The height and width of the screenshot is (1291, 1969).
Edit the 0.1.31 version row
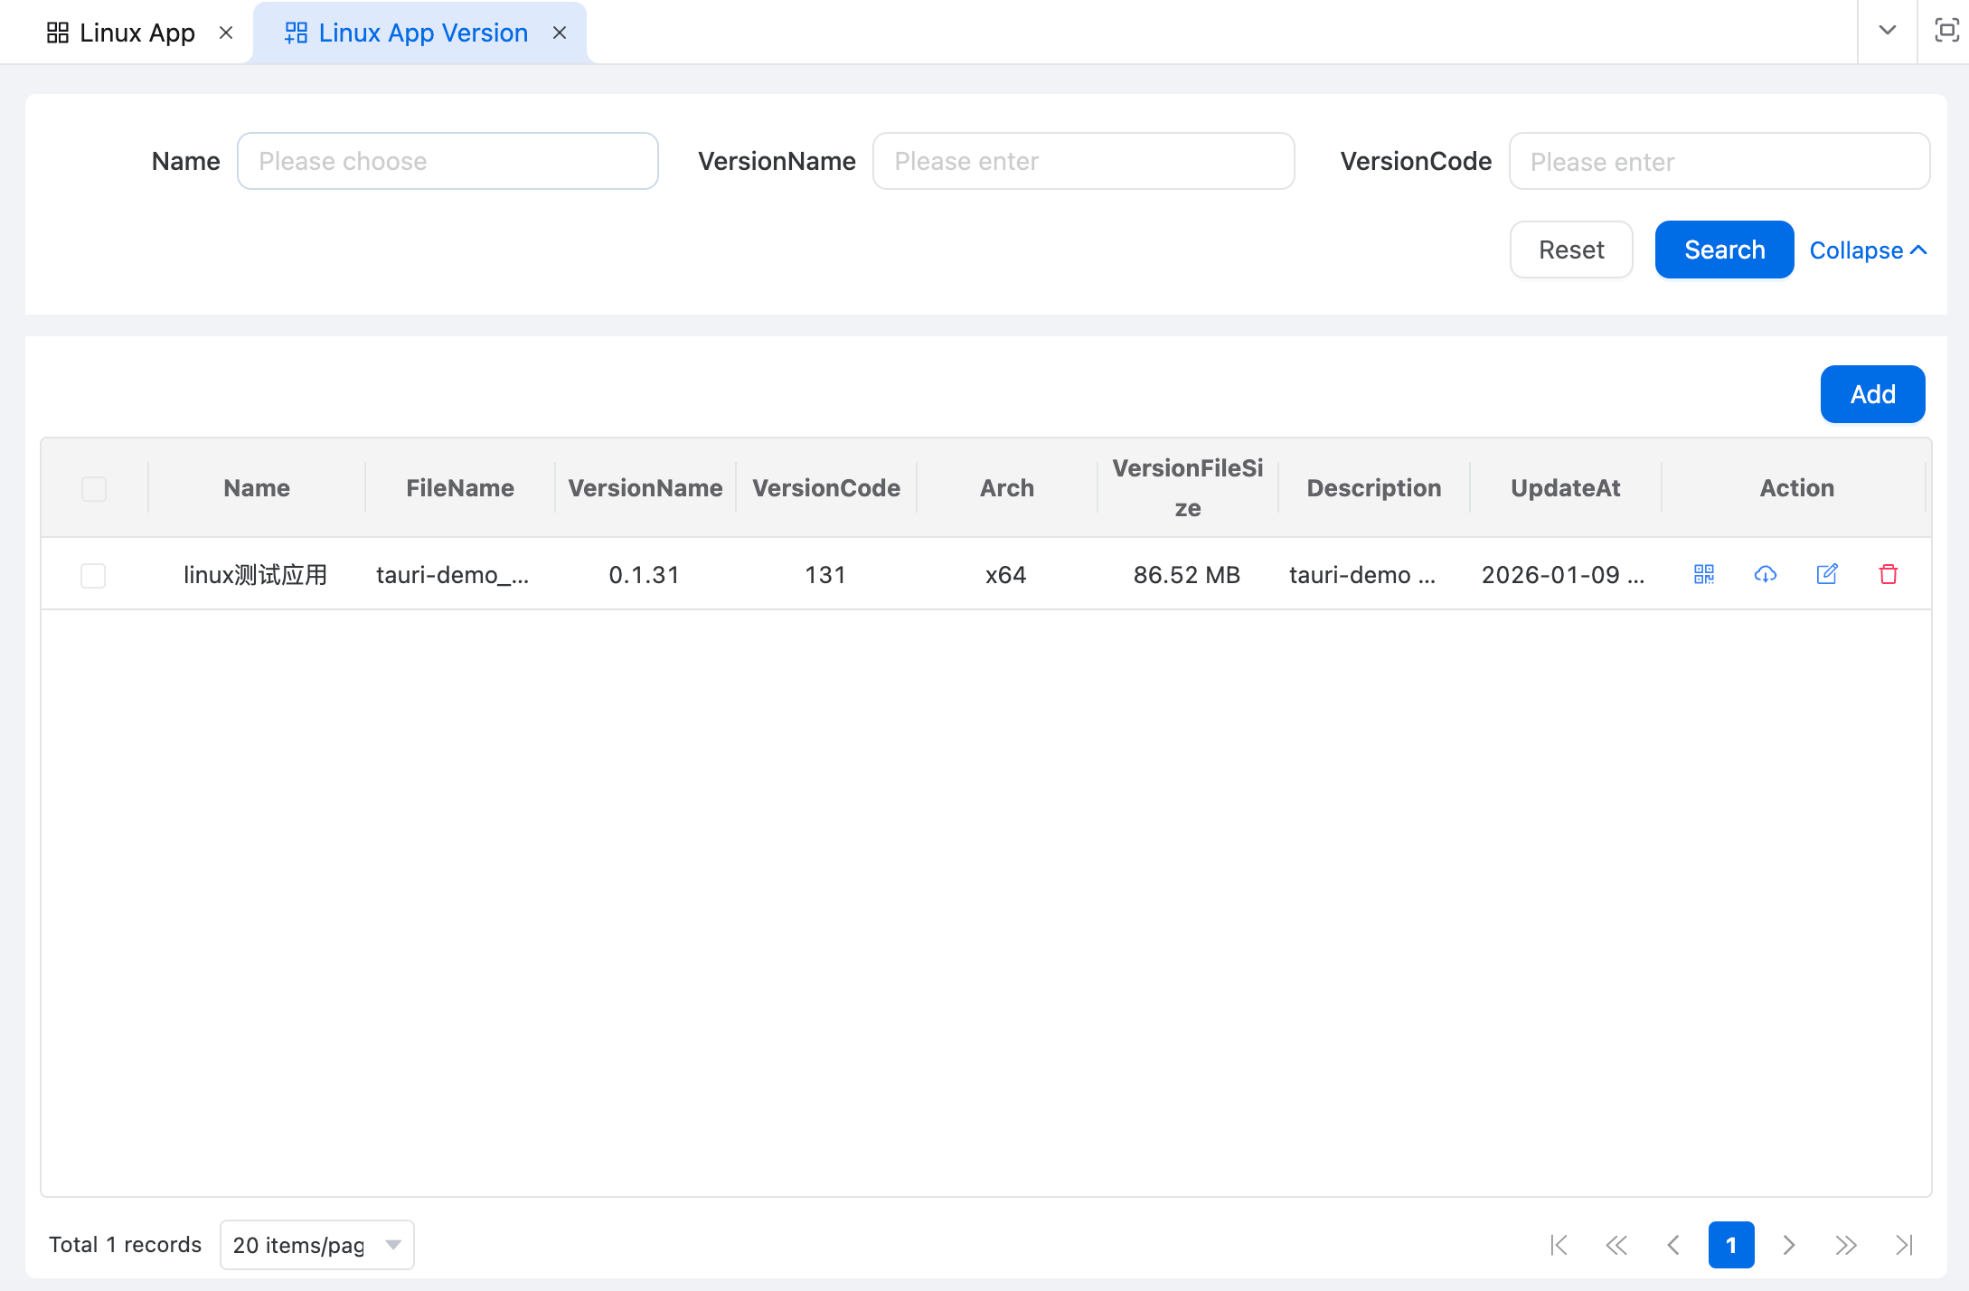[1826, 574]
